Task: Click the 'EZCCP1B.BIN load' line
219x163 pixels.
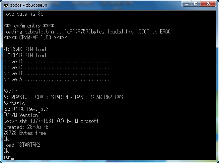Action: [x=25, y=55]
